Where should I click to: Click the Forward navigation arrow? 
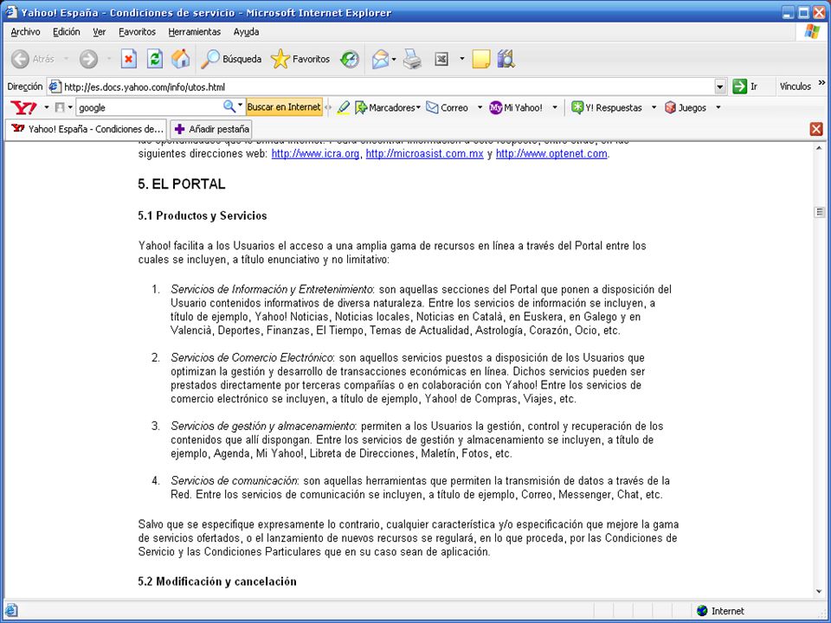[x=88, y=59]
